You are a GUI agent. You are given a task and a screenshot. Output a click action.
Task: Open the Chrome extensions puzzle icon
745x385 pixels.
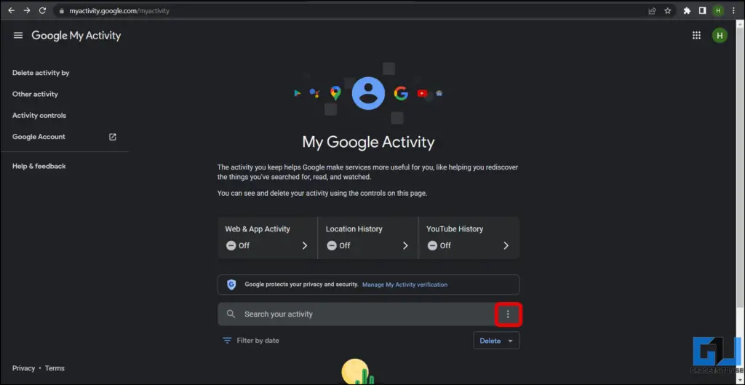[x=687, y=11]
